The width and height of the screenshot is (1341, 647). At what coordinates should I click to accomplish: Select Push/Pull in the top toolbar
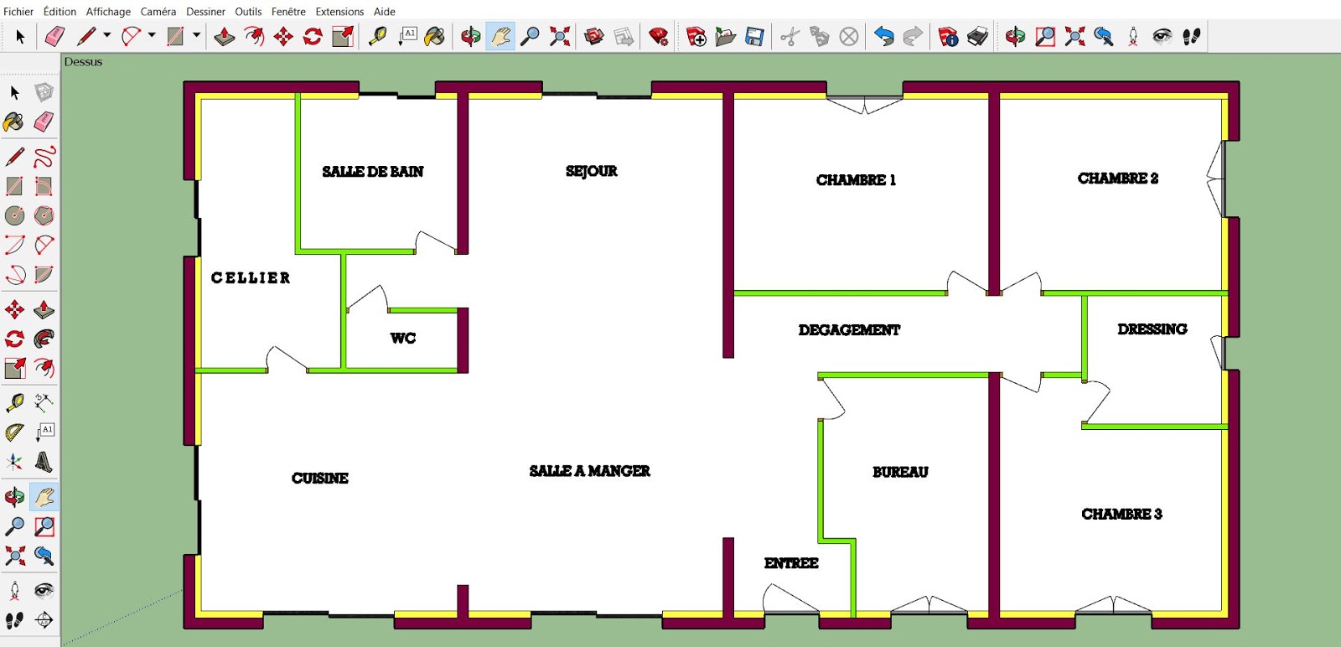(x=224, y=36)
